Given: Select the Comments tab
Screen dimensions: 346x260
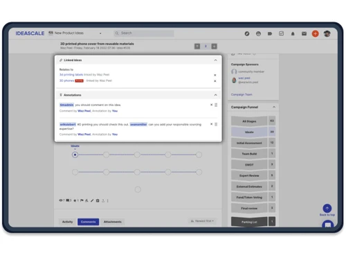Looking at the screenshot, I should pyautogui.click(x=88, y=222).
